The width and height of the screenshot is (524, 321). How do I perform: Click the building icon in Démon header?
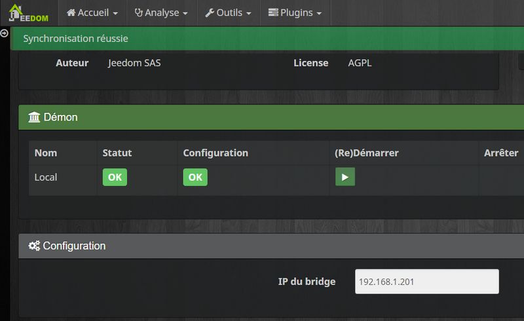tap(34, 117)
